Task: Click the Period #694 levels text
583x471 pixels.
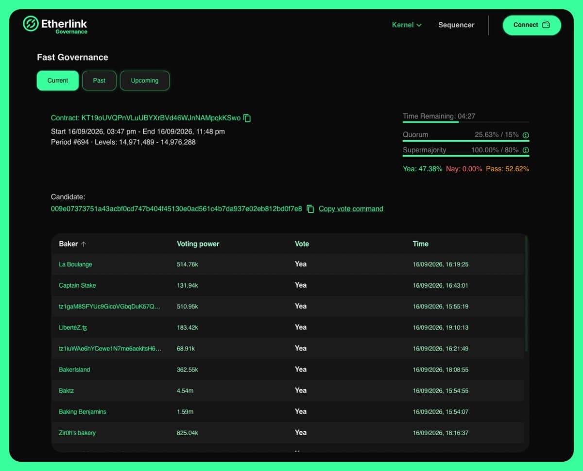Action: 123,142
